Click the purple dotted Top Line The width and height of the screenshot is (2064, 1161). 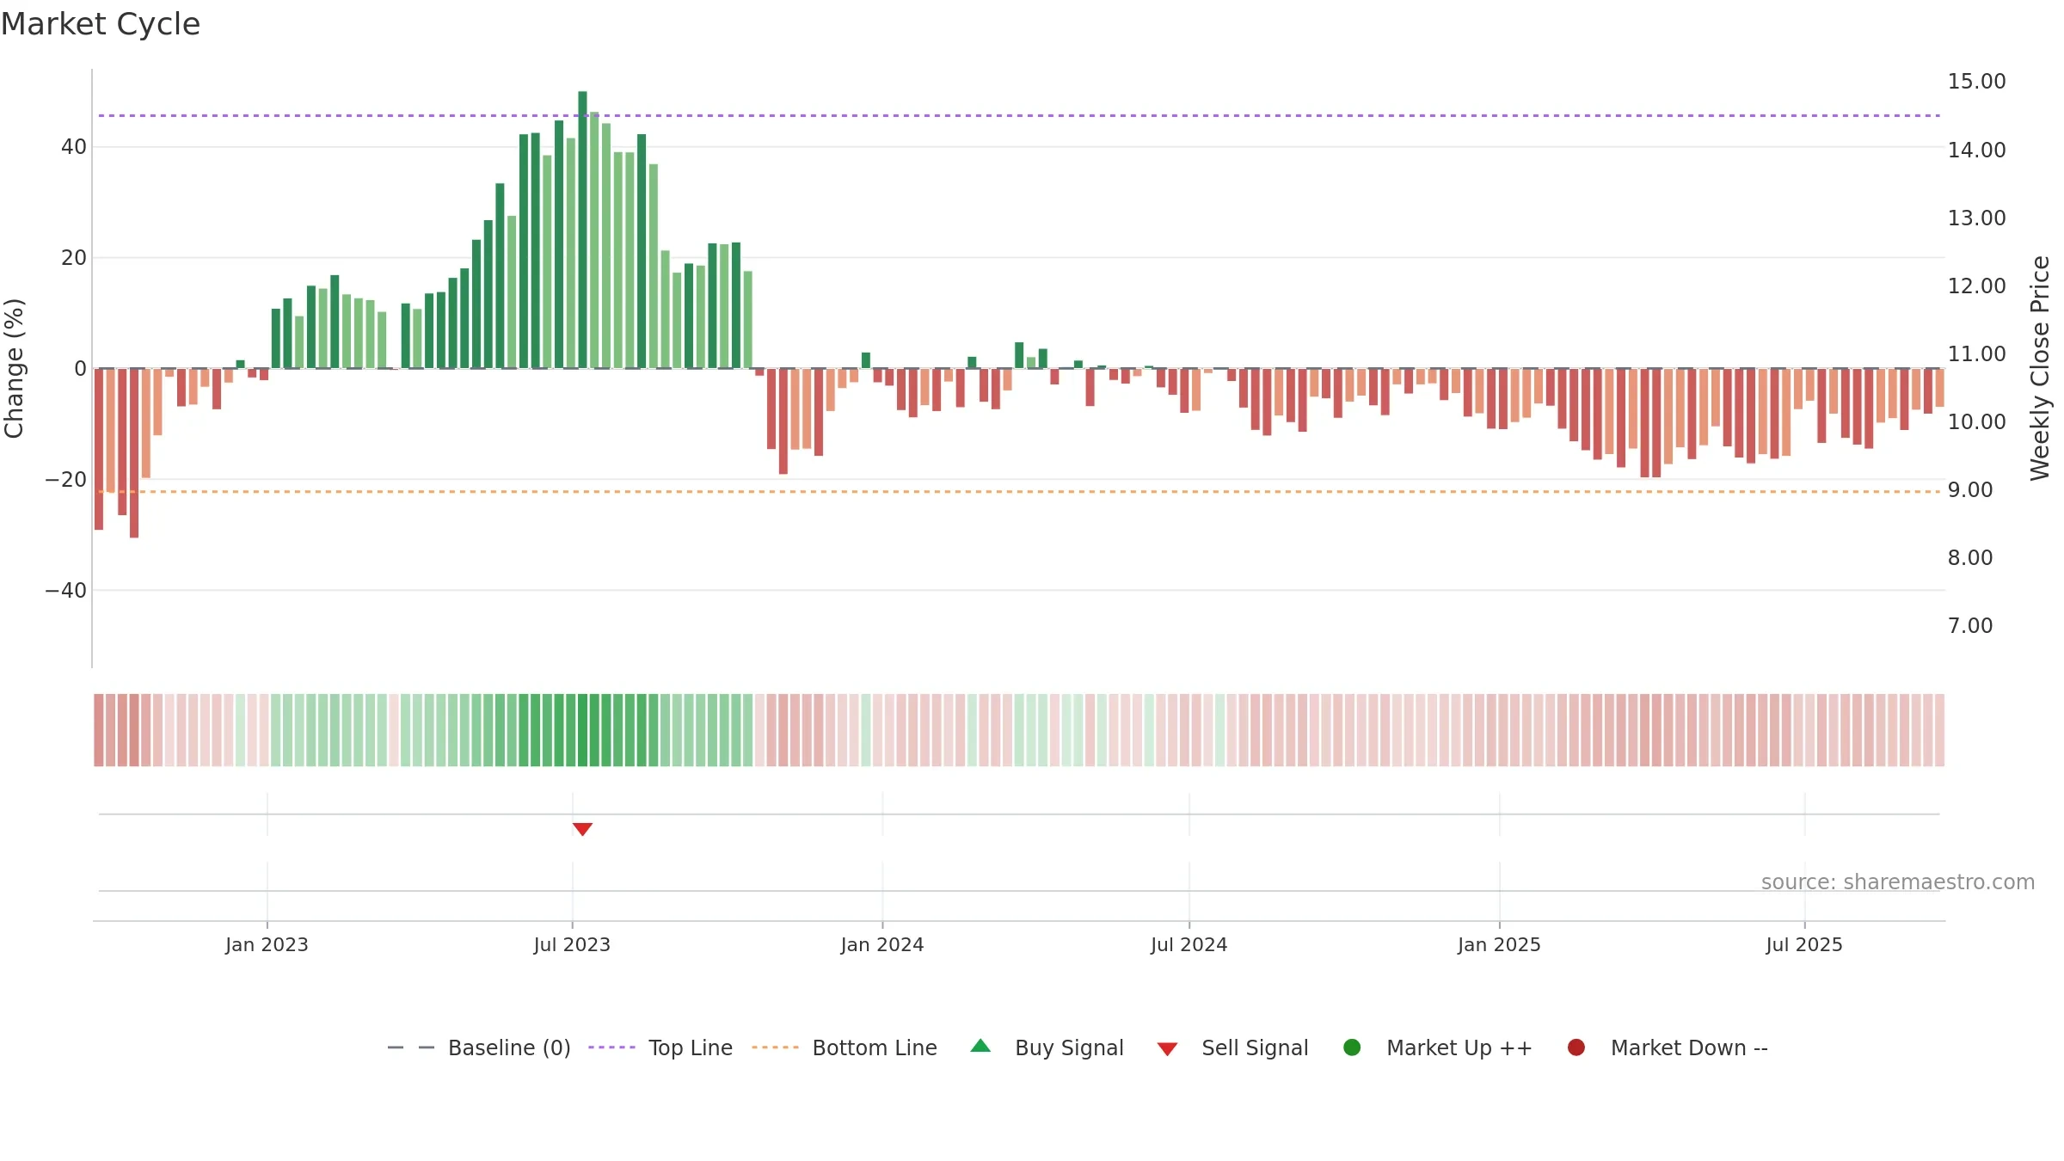point(1019,115)
